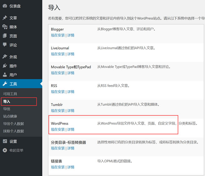Click 现在安装 under Blogger
Screen dimensions: 205x176
[58, 35]
